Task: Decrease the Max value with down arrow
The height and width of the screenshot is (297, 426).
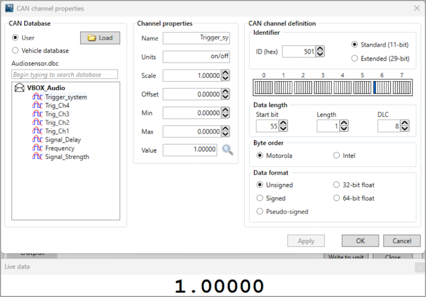Action: pos(225,134)
